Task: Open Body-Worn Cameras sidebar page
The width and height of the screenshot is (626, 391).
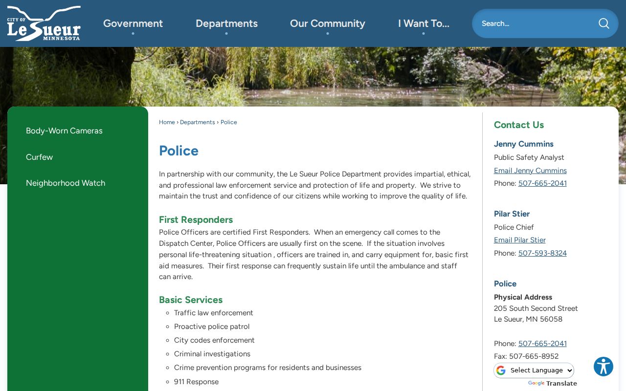Action: click(x=64, y=131)
